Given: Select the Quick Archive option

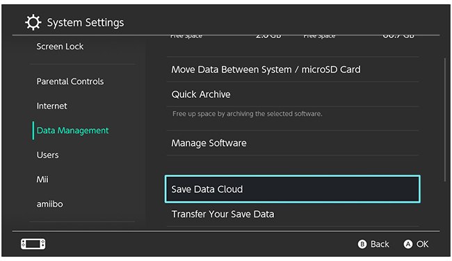Looking at the screenshot, I should [292, 94].
